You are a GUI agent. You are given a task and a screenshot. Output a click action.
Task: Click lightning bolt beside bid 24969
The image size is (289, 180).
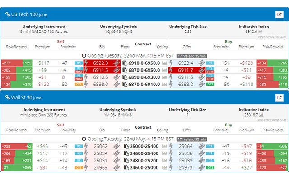click(86, 168)
